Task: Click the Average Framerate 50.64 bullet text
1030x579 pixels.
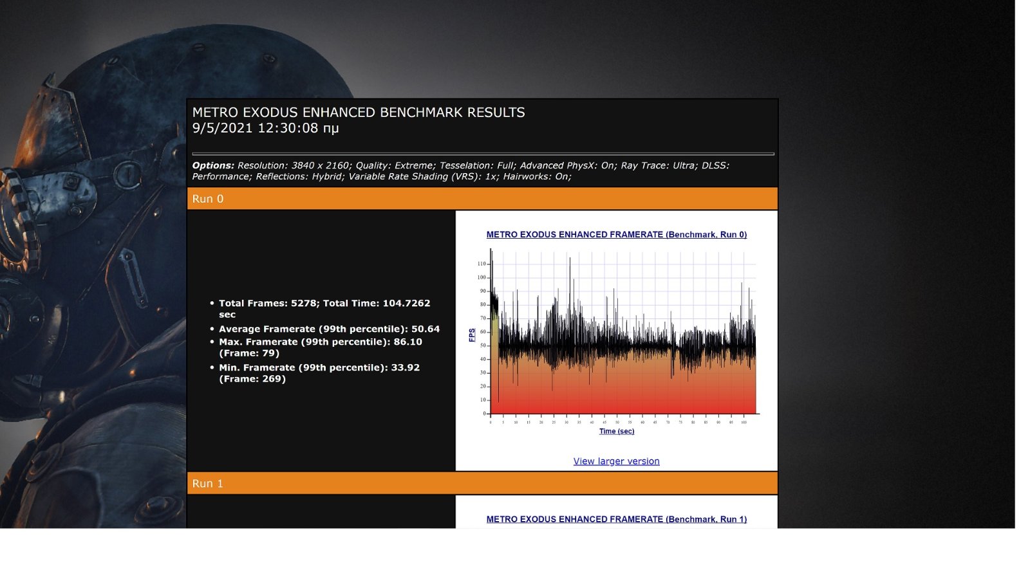Action: pyautogui.click(x=329, y=329)
